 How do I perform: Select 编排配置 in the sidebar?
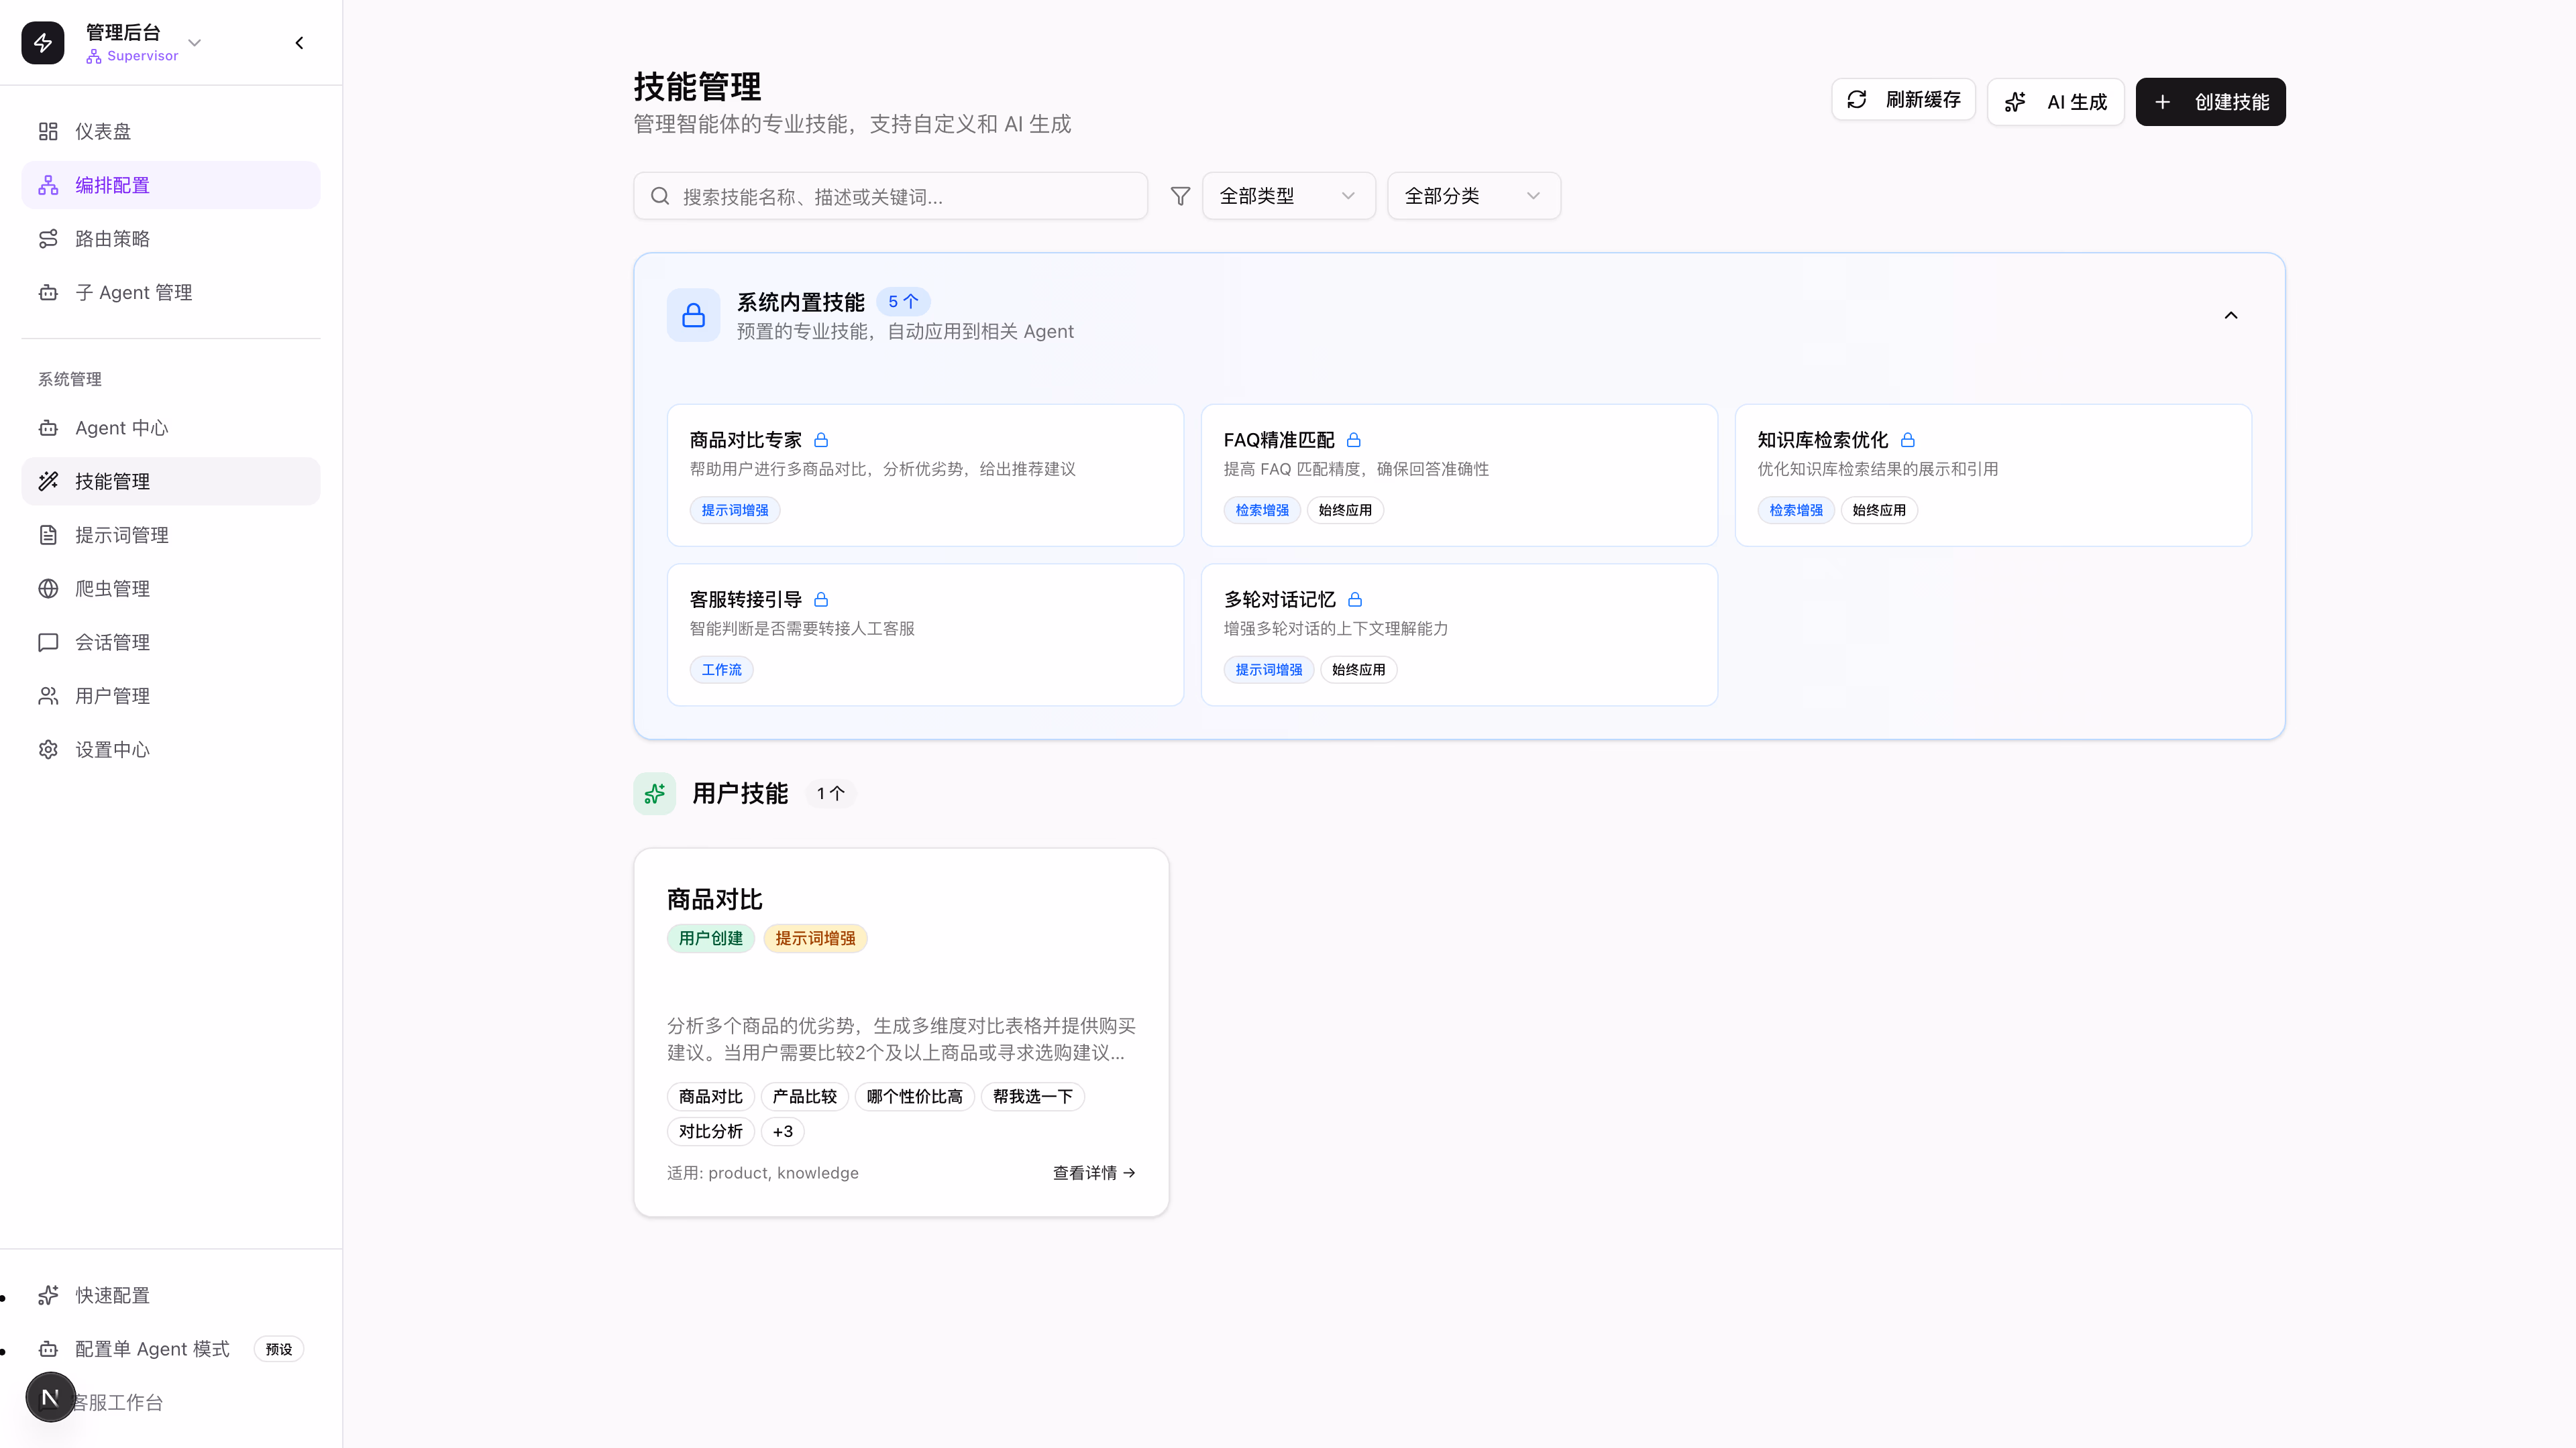(x=171, y=185)
